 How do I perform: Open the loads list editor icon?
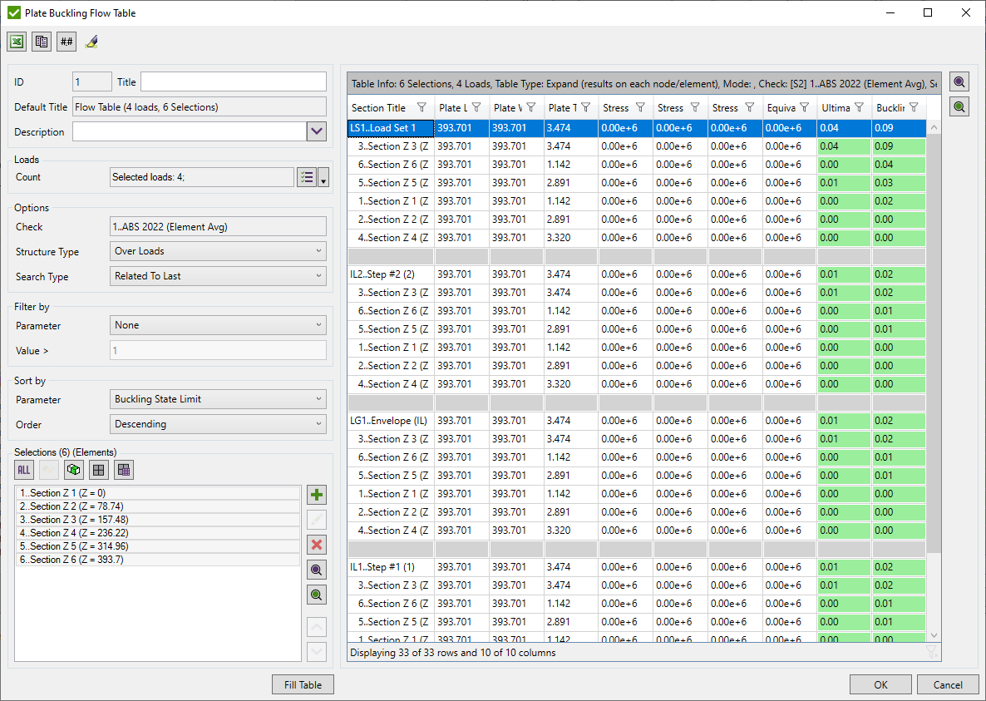(x=305, y=176)
